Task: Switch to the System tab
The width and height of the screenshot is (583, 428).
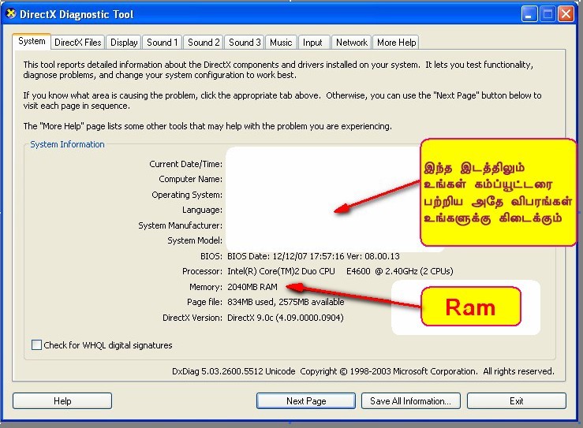Action: pyautogui.click(x=32, y=41)
